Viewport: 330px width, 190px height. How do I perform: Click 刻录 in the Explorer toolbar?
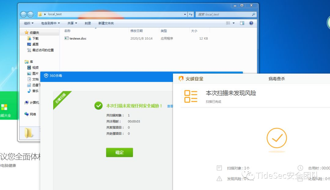(88, 23)
